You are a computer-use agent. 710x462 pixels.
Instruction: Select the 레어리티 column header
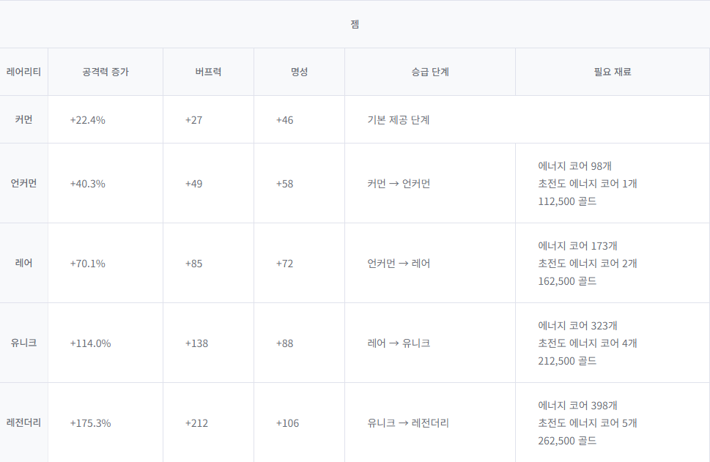23,72
